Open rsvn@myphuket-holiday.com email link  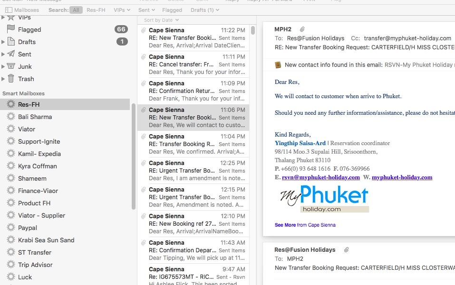pos(320,177)
